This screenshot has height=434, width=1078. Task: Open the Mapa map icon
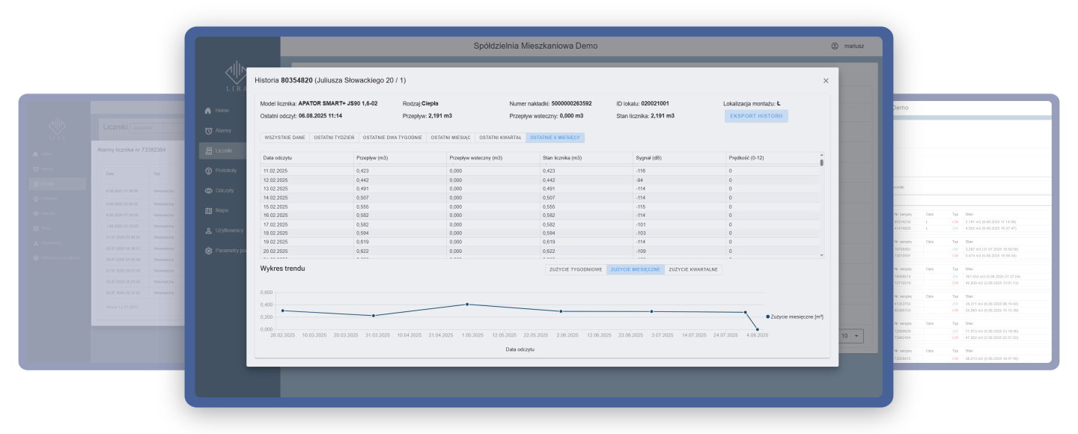click(x=209, y=210)
